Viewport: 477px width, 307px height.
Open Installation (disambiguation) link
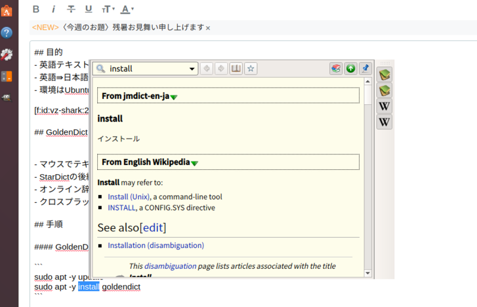pos(156,245)
